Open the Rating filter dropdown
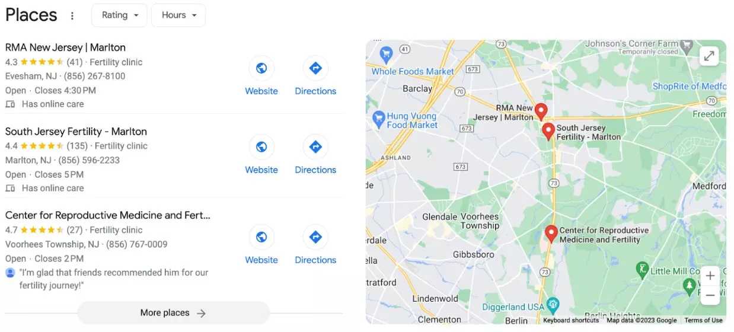 119,15
